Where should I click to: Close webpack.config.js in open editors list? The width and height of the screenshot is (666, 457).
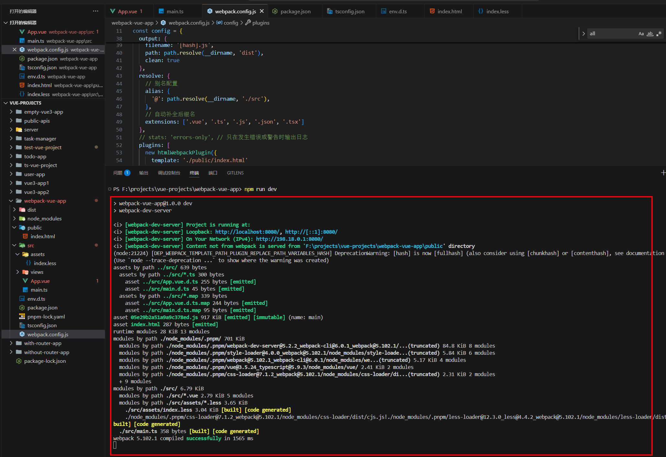[15, 50]
